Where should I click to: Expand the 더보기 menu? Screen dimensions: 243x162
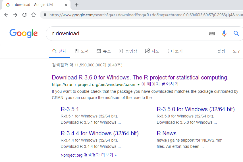[x=175, y=51]
